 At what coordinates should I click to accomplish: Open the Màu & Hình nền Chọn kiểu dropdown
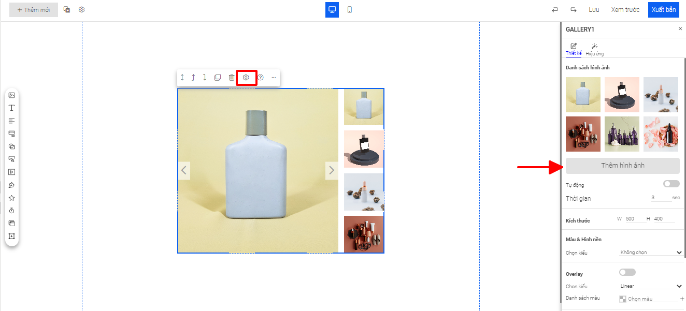651,253
